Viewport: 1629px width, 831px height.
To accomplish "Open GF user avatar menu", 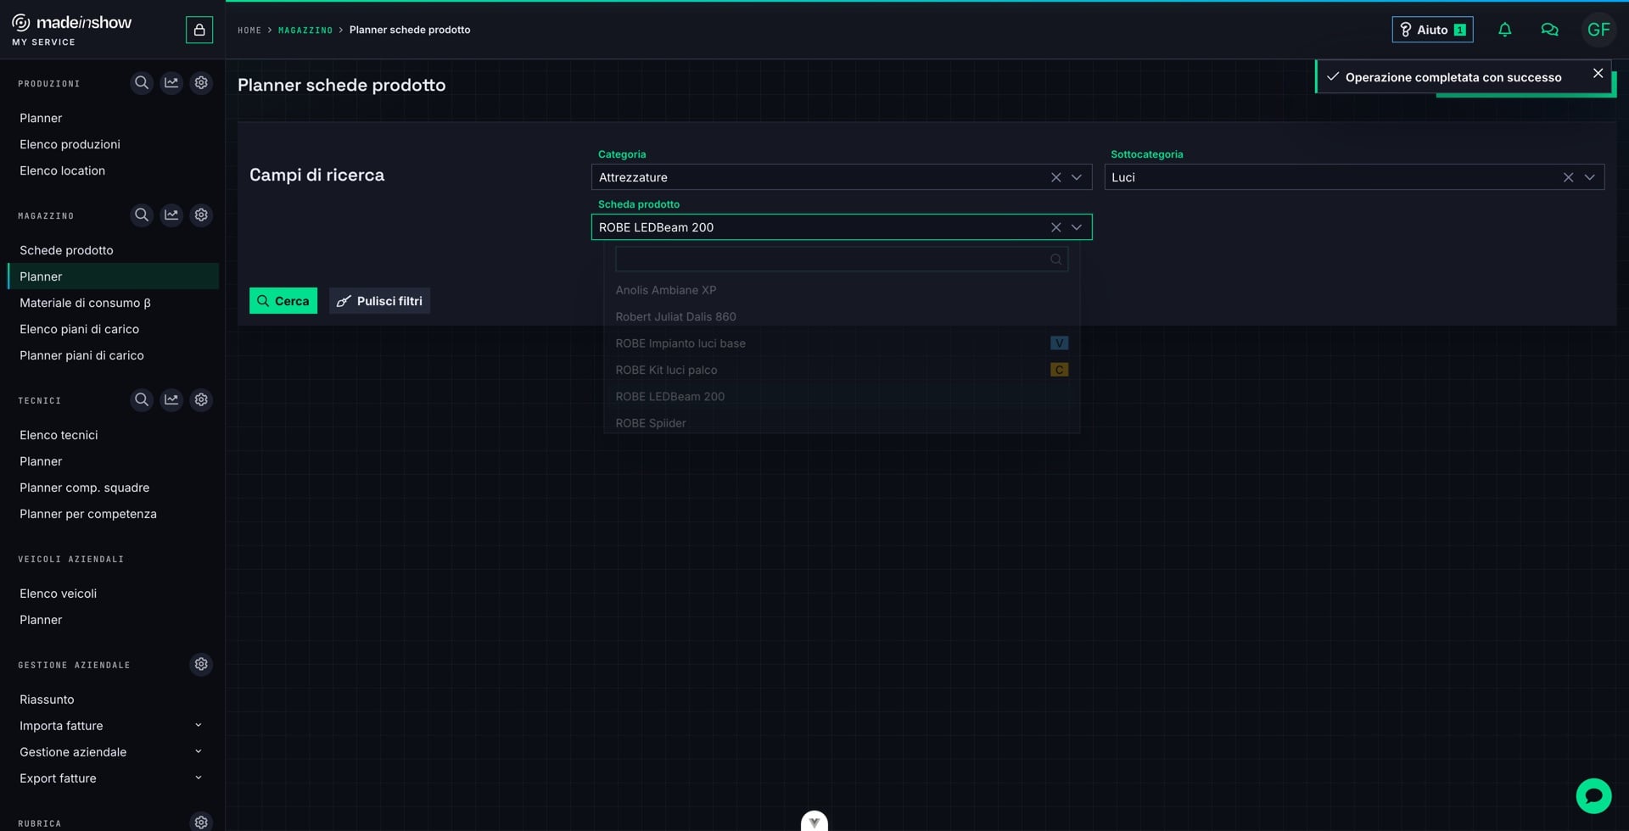I will pos(1598,30).
